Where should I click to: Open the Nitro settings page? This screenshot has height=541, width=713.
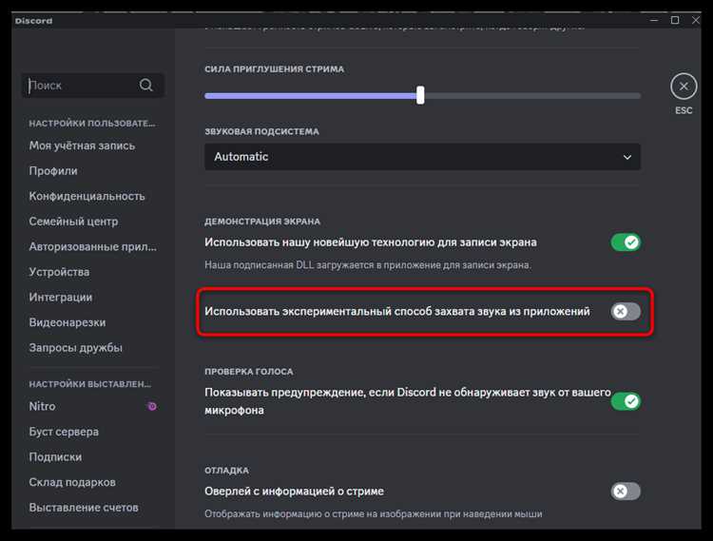(42, 406)
